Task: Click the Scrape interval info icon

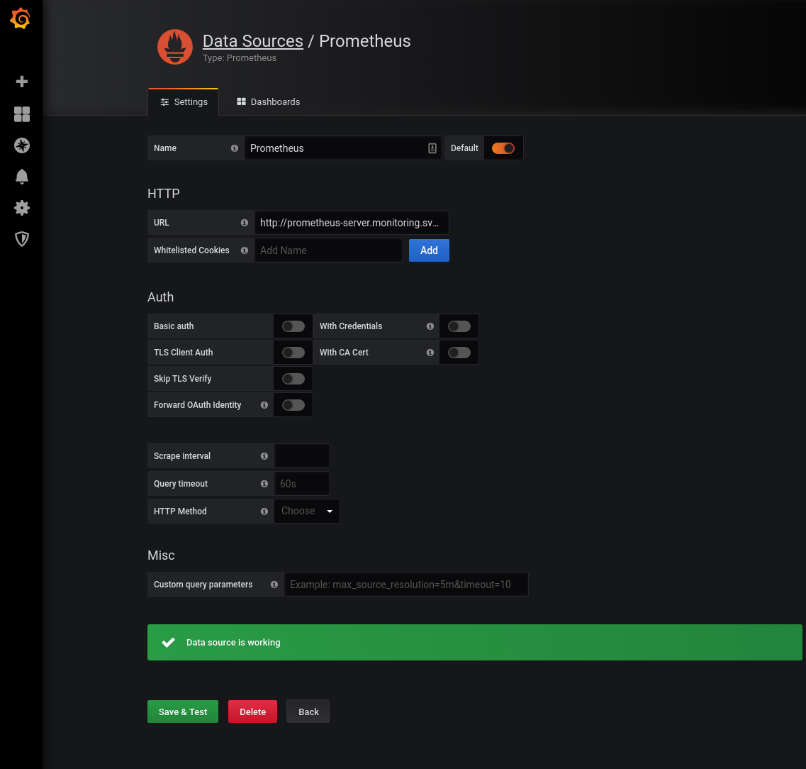Action: pos(264,456)
